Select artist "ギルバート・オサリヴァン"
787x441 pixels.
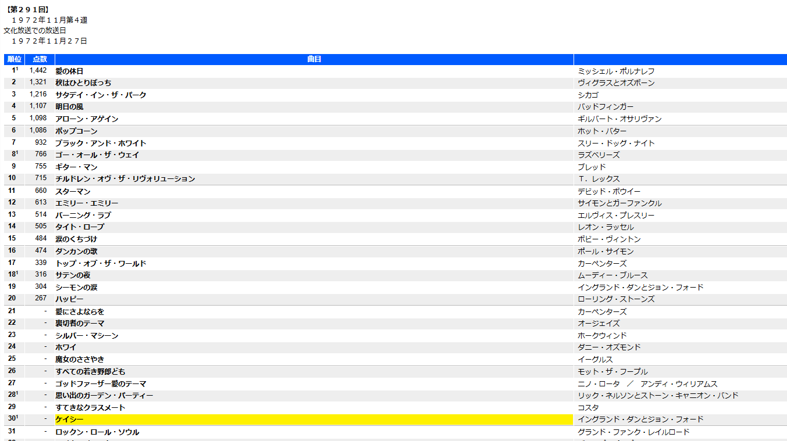click(619, 119)
